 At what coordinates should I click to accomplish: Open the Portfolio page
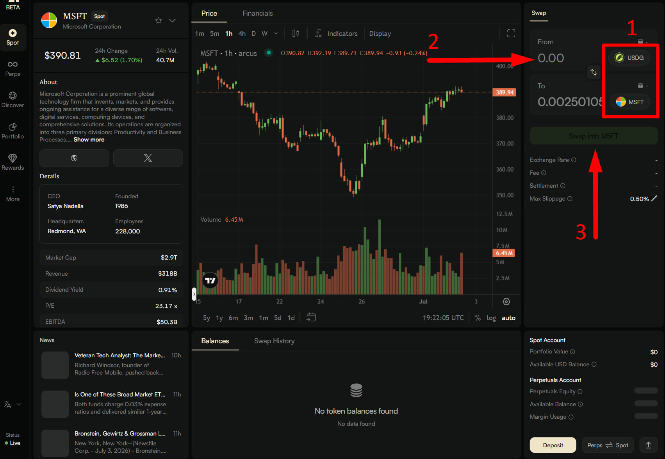(x=13, y=131)
